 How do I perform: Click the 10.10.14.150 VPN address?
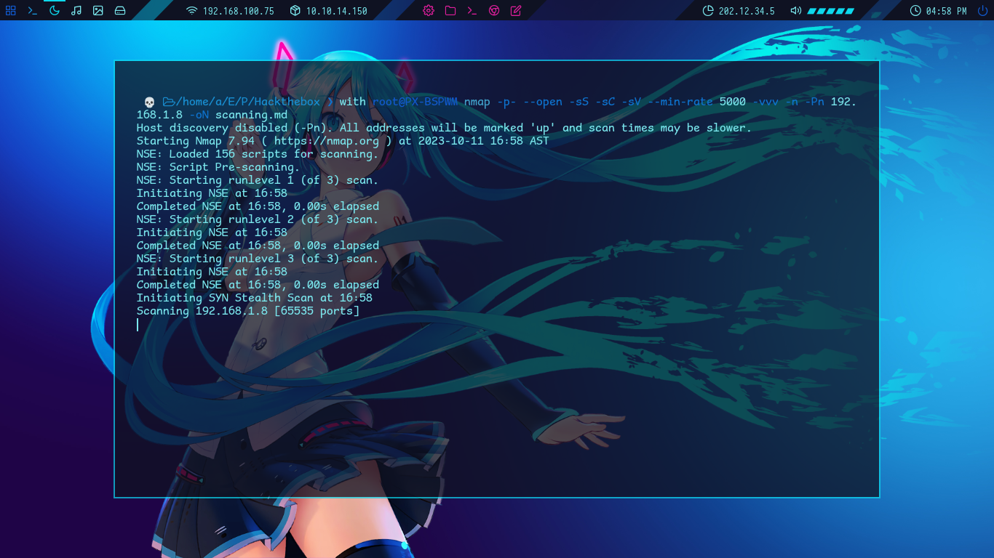(x=336, y=11)
